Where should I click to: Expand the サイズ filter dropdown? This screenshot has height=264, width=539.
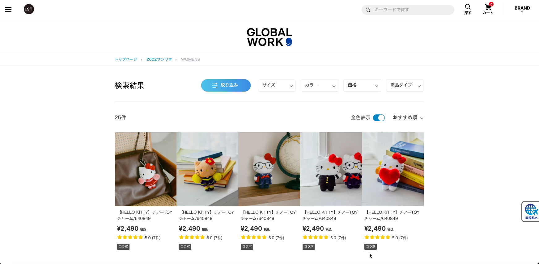[x=277, y=85]
